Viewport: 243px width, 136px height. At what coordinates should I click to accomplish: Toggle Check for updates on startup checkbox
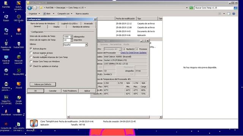pyautogui.click(x=31, y=66)
